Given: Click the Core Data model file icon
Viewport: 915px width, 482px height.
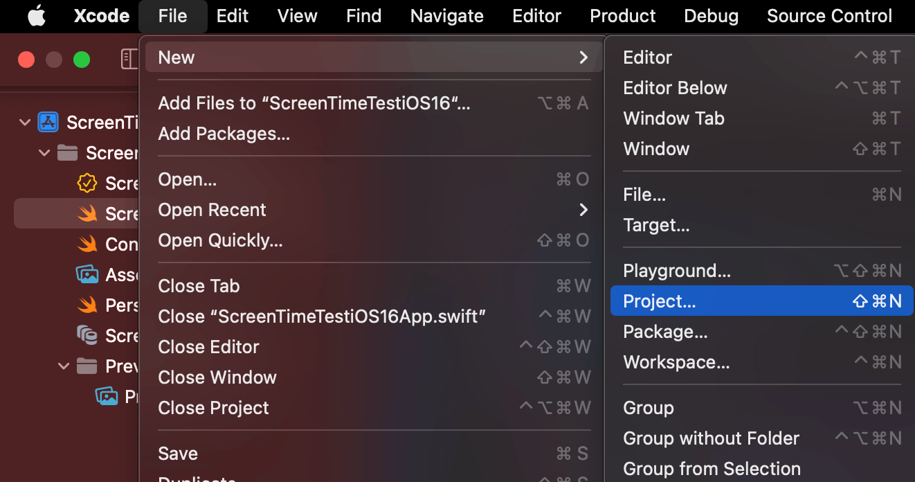Looking at the screenshot, I should click(x=87, y=335).
